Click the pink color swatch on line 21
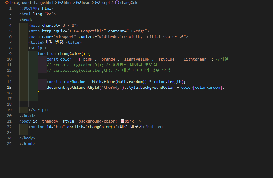 (122, 121)
